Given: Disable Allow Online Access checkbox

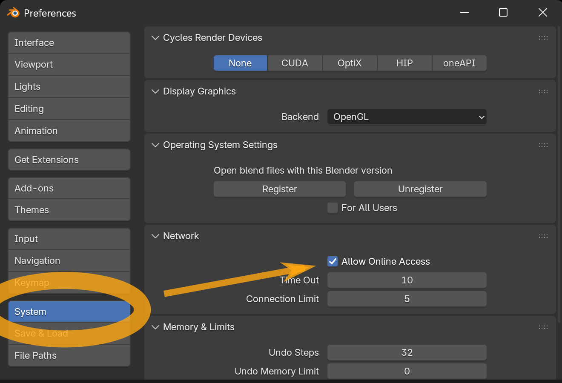Looking at the screenshot, I should click(x=333, y=261).
